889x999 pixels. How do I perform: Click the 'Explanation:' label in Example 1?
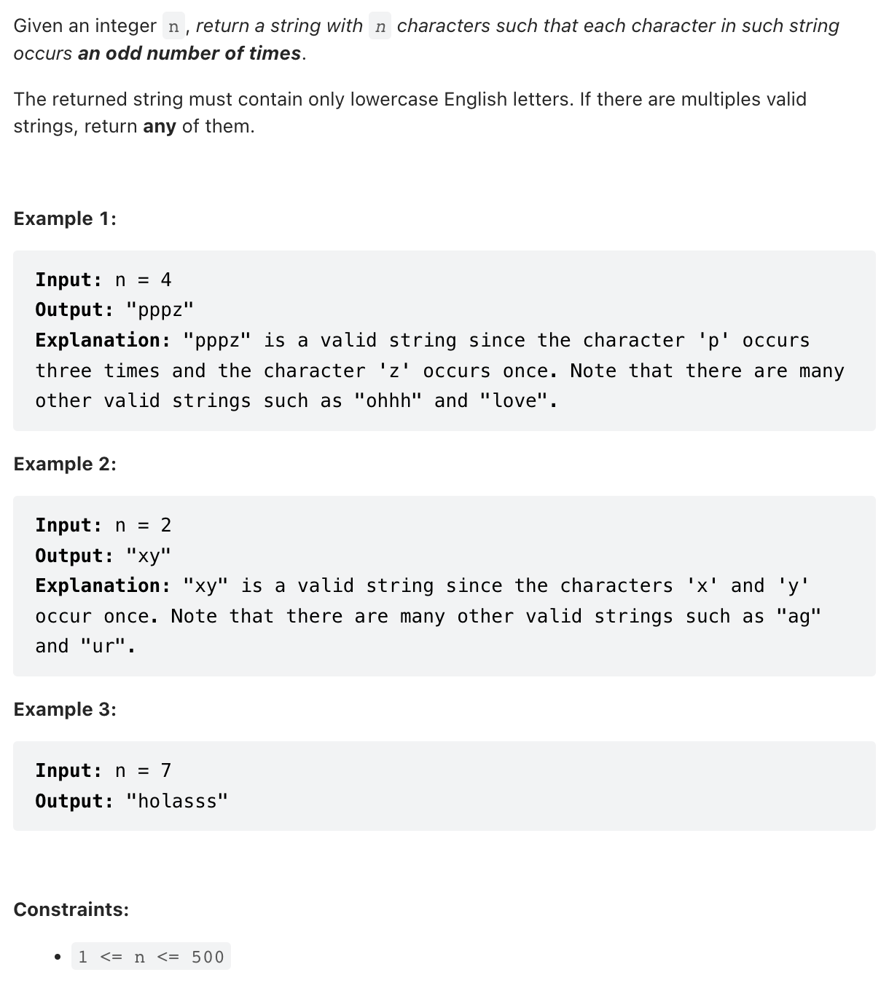point(103,341)
